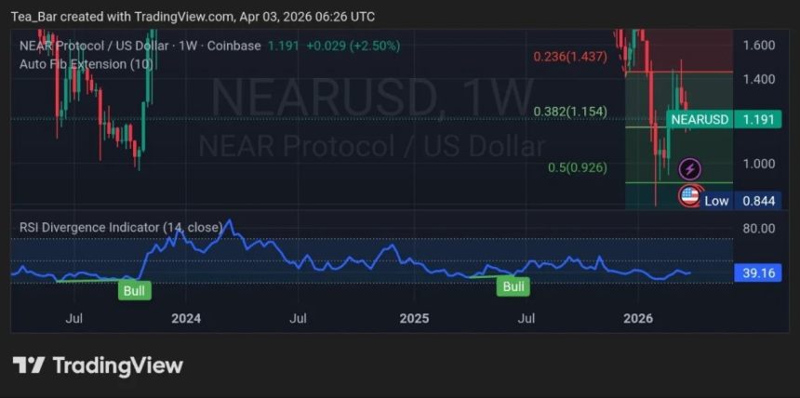Click the TradingView logo
This screenshot has height=398, width=800.
coord(98,365)
